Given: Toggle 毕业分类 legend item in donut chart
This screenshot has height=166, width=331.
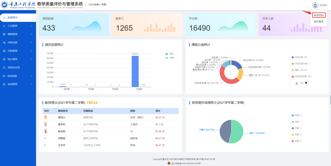Looking at the screenshot, I should click(300, 57).
